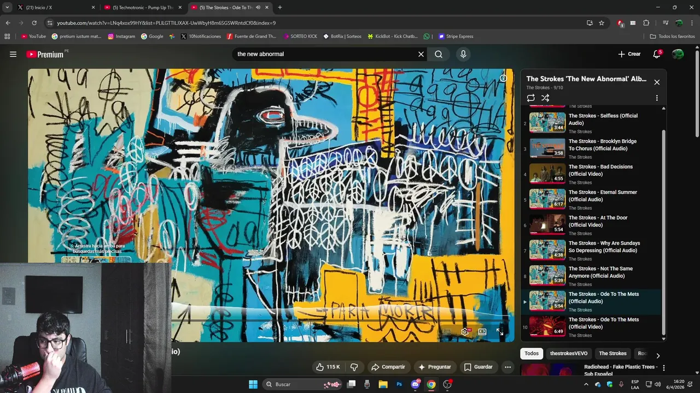Show hidden system tray icons
The height and width of the screenshot is (393, 700).
(x=586, y=384)
